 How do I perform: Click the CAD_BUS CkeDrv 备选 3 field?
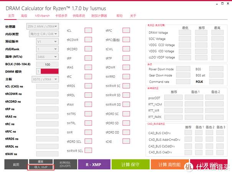click(220, 153)
